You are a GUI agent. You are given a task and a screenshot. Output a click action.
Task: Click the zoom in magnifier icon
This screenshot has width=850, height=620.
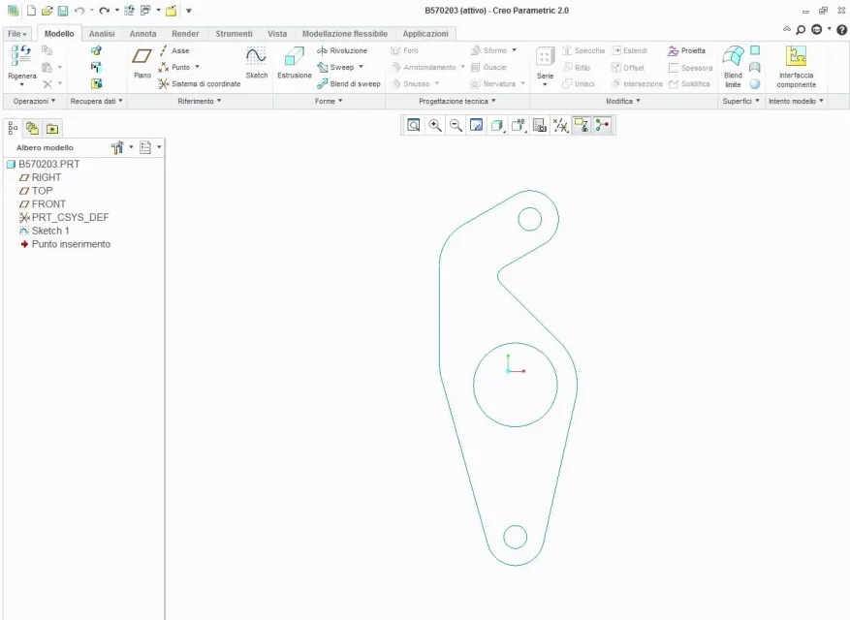(x=435, y=125)
